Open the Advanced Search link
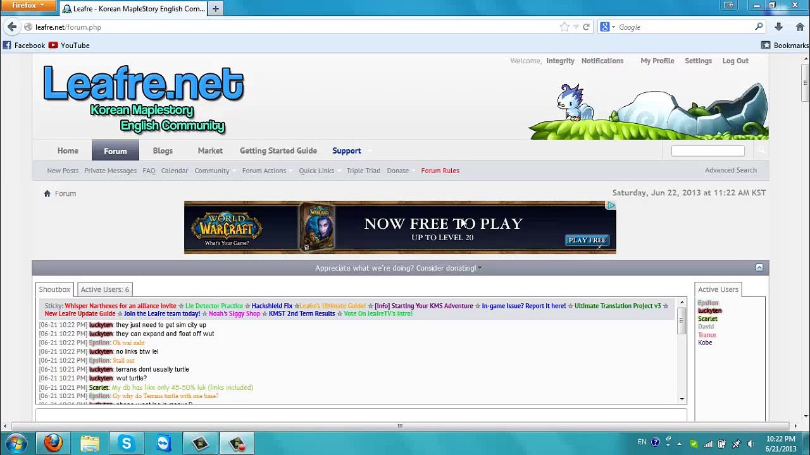 point(730,170)
